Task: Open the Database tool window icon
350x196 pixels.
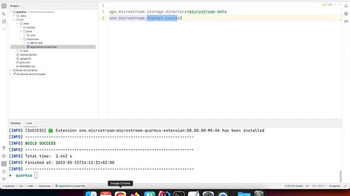Action: pyautogui.click(x=346, y=14)
